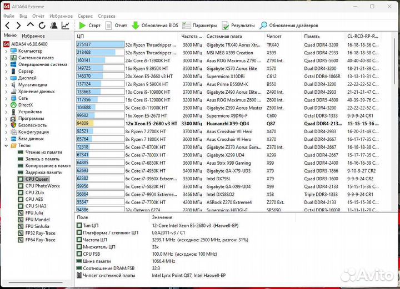
Task: Select the CPU SHA3 benchmark
Action: pos(32,206)
